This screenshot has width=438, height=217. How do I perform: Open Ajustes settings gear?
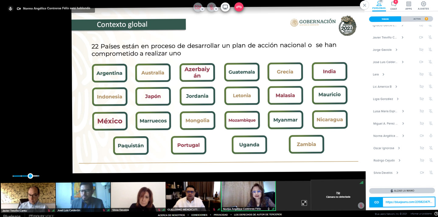pyautogui.click(x=423, y=5)
